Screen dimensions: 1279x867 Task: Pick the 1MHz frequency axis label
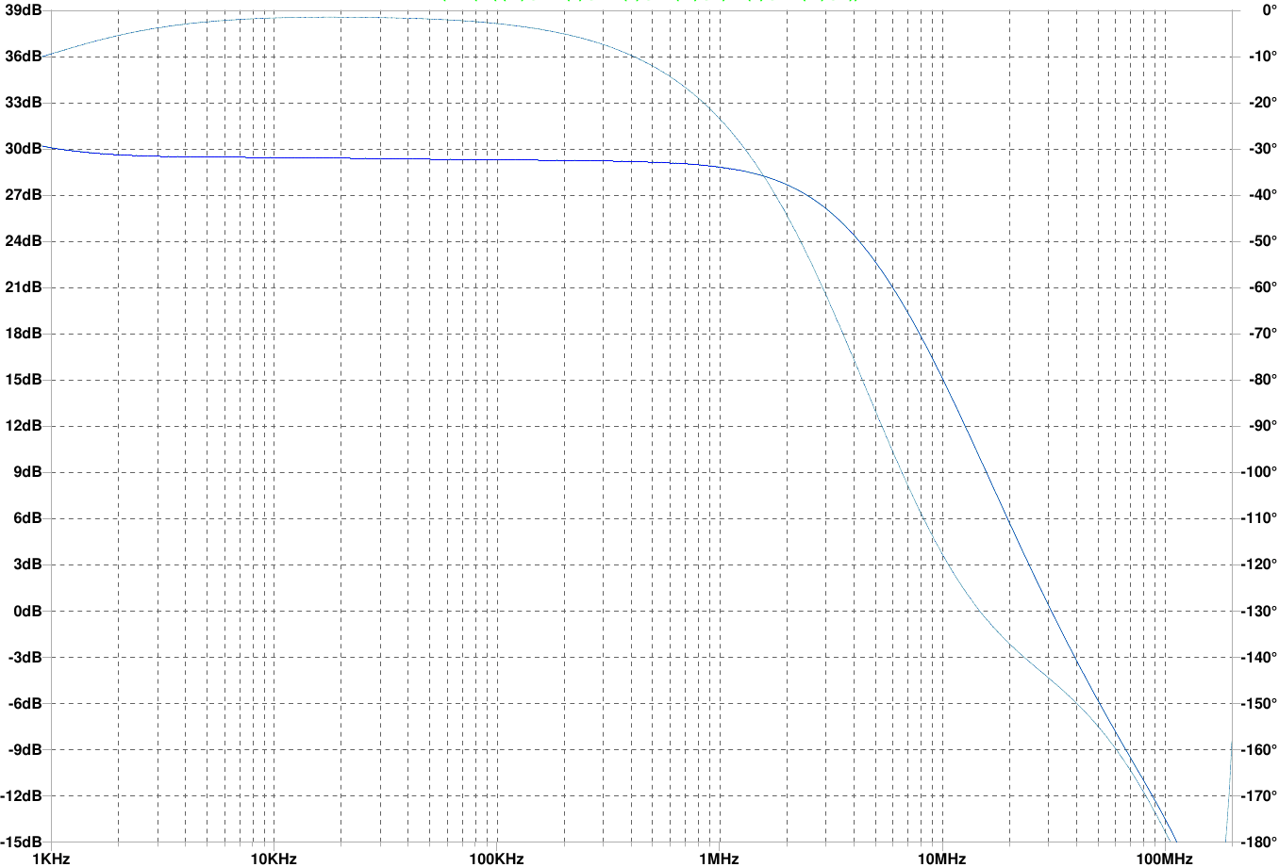719,859
